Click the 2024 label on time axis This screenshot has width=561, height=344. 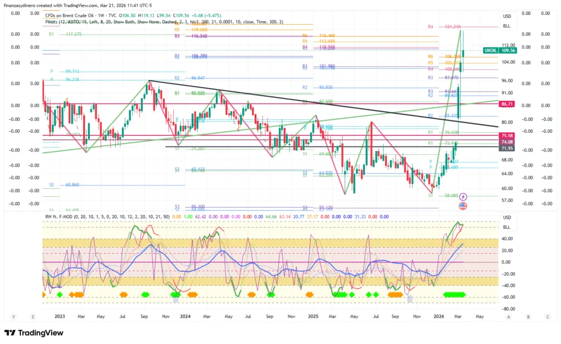tap(185, 316)
